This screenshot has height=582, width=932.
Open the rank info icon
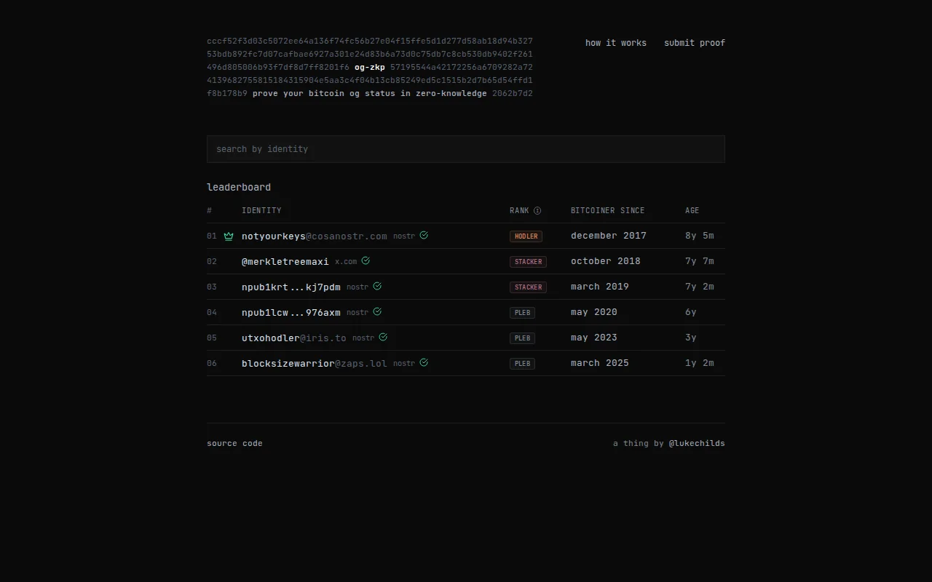537,211
